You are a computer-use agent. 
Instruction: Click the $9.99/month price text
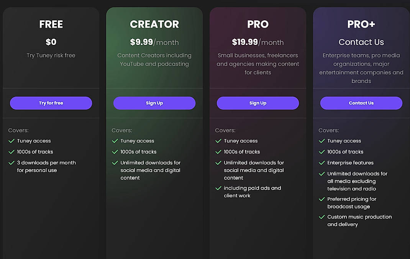(x=154, y=42)
